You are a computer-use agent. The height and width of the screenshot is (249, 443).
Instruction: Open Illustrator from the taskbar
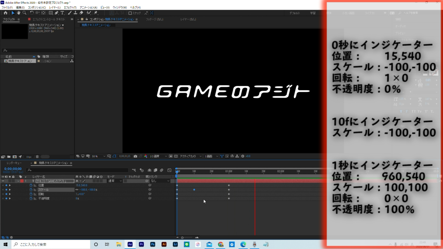pyautogui.click(x=164, y=244)
